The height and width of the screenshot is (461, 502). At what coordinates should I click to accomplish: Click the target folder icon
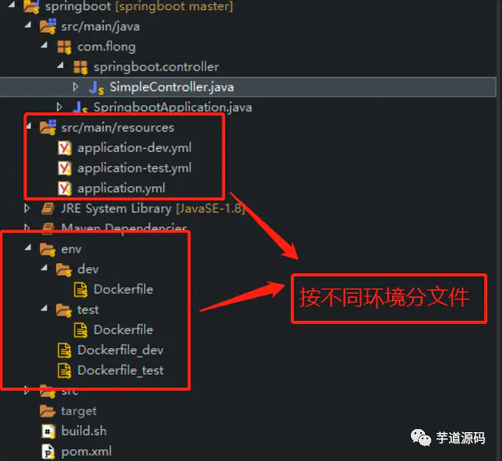tap(47, 411)
